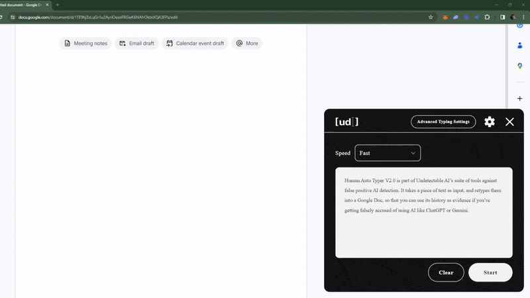Select the Meeting notes template chip
The image size is (530, 298).
coord(85,44)
